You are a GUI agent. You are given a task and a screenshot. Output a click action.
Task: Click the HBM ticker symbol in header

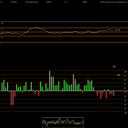(85, 2)
